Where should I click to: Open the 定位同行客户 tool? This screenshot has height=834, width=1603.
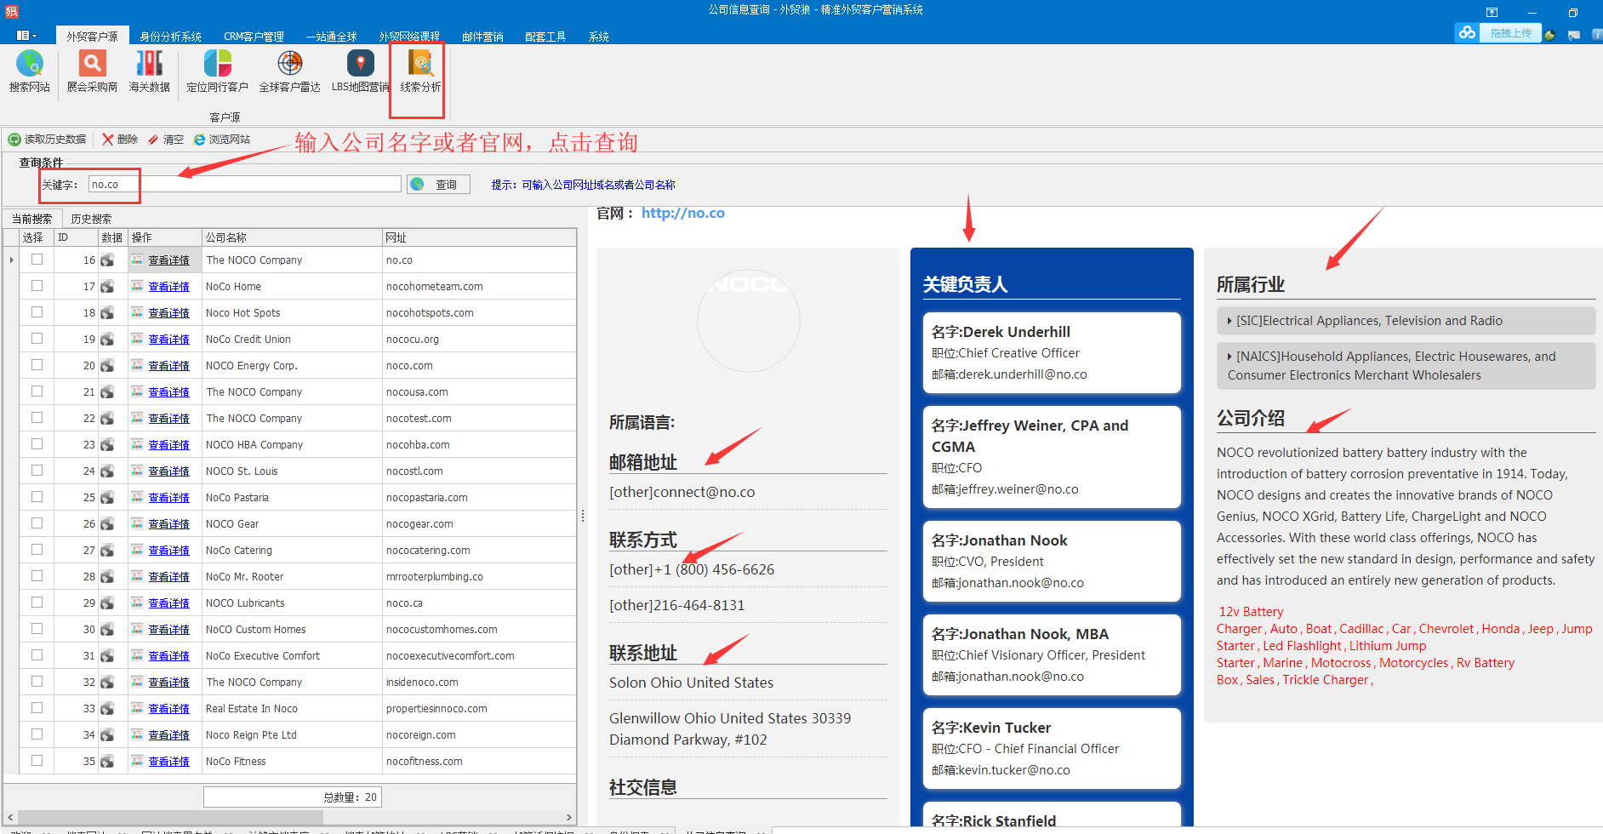[x=217, y=71]
